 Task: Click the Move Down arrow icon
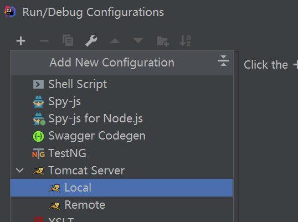coord(138,40)
